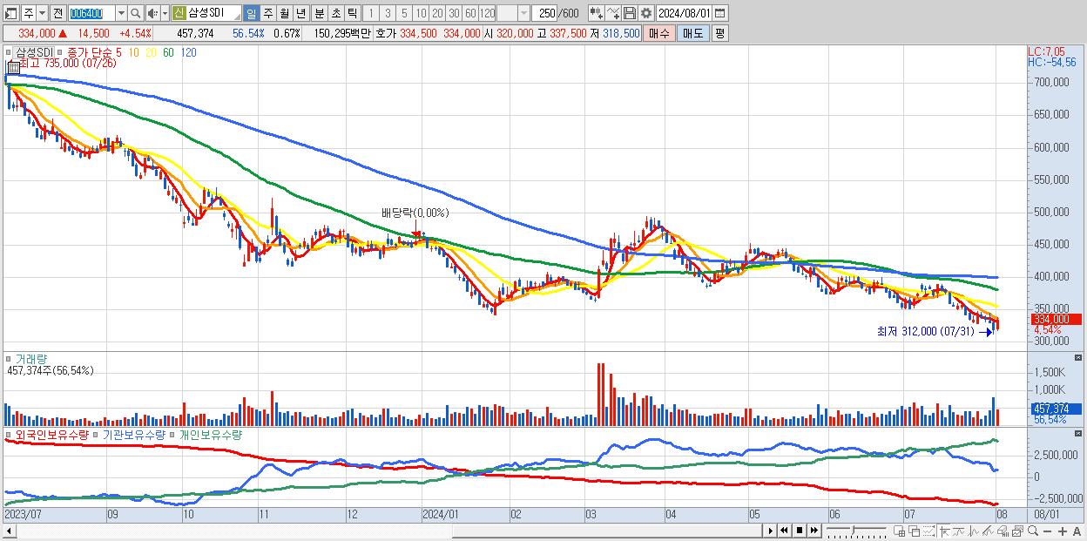
Task: Click the rewind button in the bottom bar
Action: pyautogui.click(x=784, y=531)
